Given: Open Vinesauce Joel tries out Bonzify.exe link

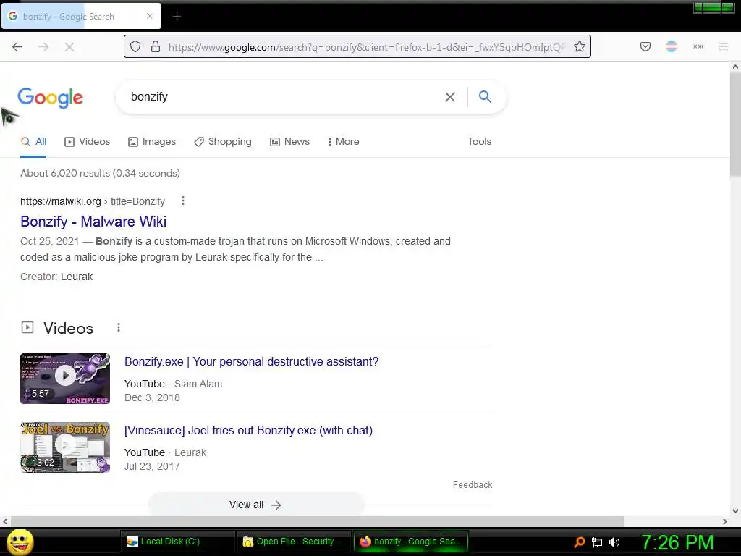Looking at the screenshot, I should coord(249,430).
